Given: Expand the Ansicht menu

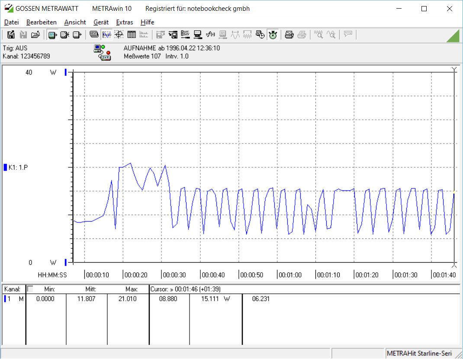Looking at the screenshot, I should [x=75, y=22].
